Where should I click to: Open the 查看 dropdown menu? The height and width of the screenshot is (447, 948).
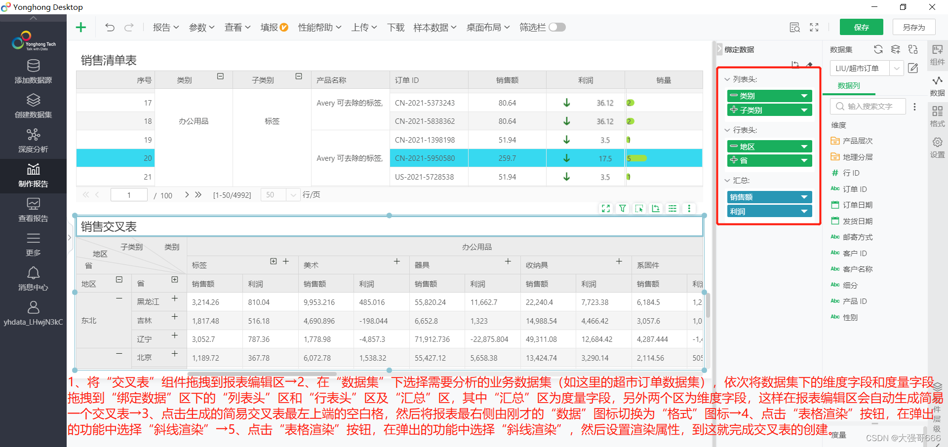coord(237,27)
